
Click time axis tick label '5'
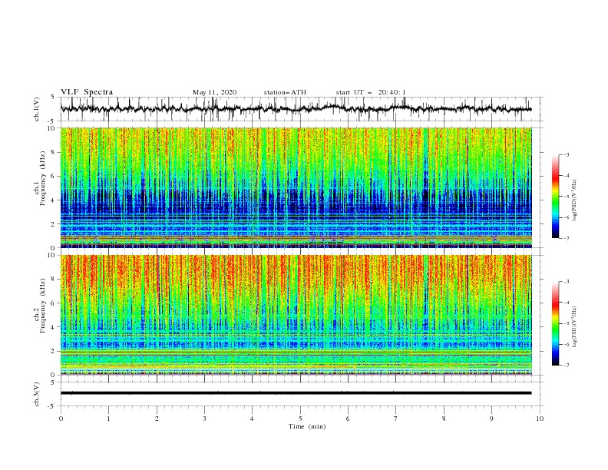pos(300,419)
